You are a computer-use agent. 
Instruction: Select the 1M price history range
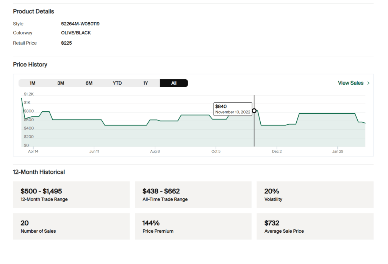click(x=32, y=83)
